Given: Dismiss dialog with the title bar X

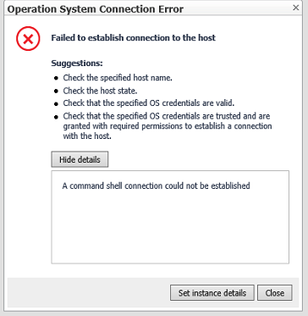Looking at the screenshot, I should click(x=295, y=8).
